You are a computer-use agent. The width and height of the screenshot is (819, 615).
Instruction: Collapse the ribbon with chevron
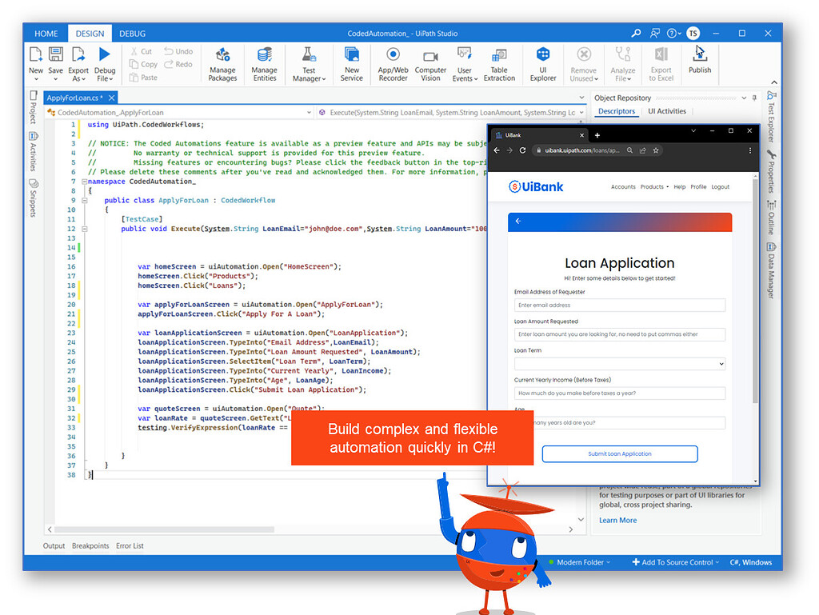tap(774, 82)
